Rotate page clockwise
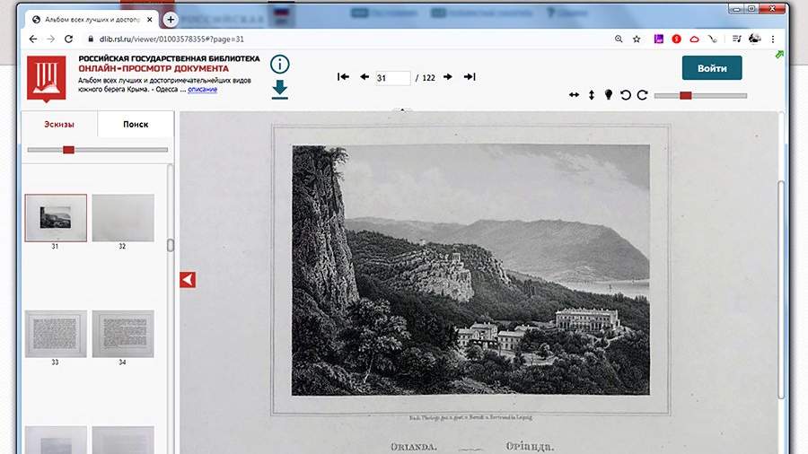Image resolution: width=808 pixels, height=454 pixels. pyautogui.click(x=642, y=95)
